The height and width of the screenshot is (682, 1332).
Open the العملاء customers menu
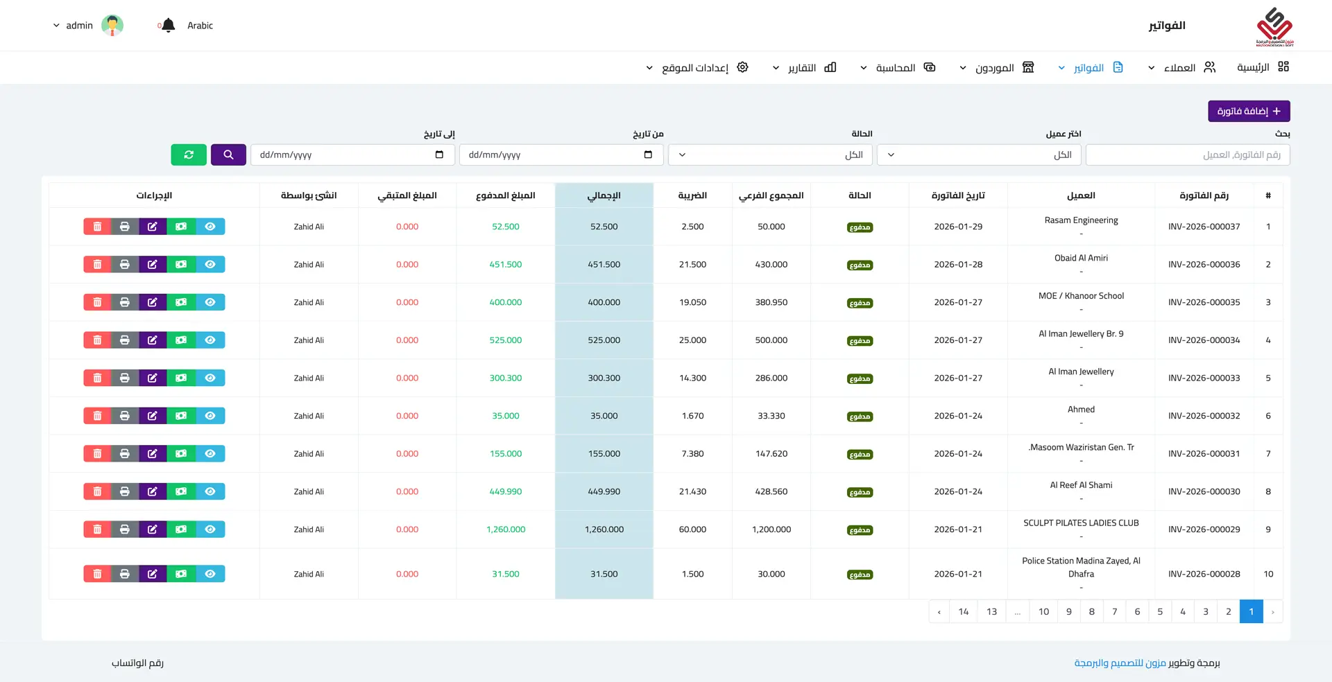1183,67
